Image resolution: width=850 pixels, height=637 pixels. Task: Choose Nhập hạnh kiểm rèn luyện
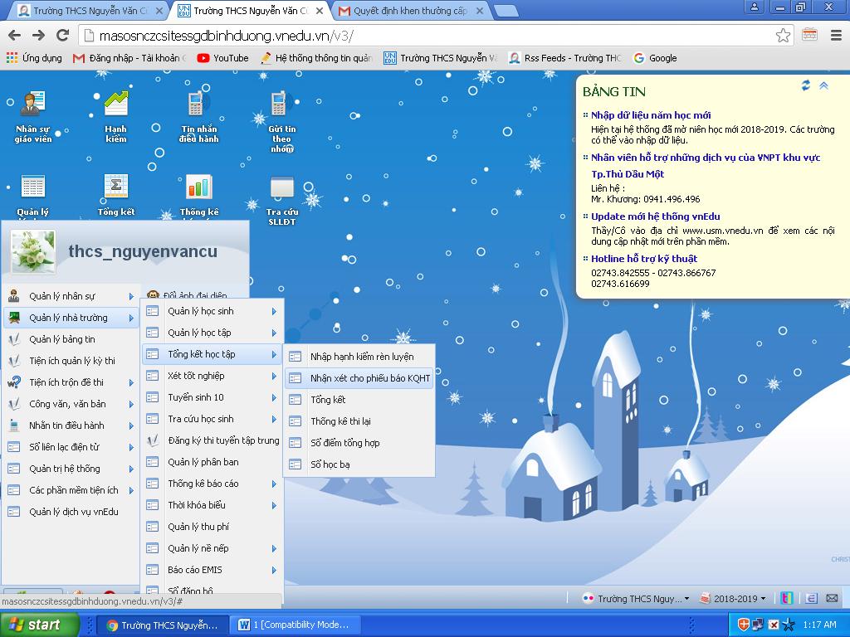(x=359, y=357)
